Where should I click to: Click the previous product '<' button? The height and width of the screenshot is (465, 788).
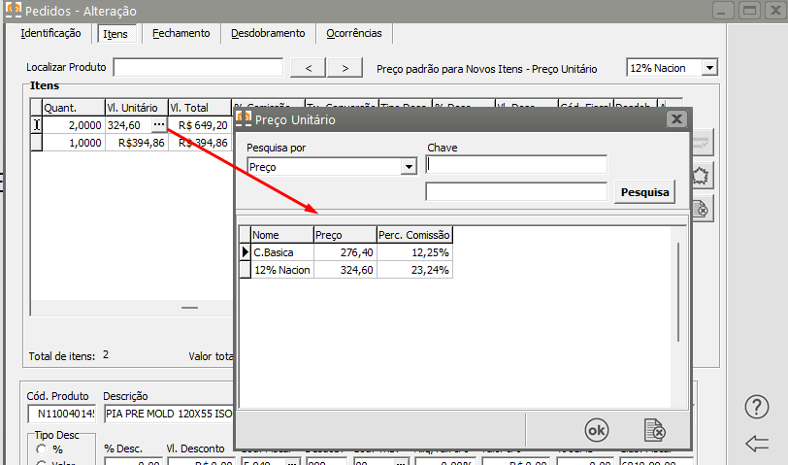tap(308, 68)
